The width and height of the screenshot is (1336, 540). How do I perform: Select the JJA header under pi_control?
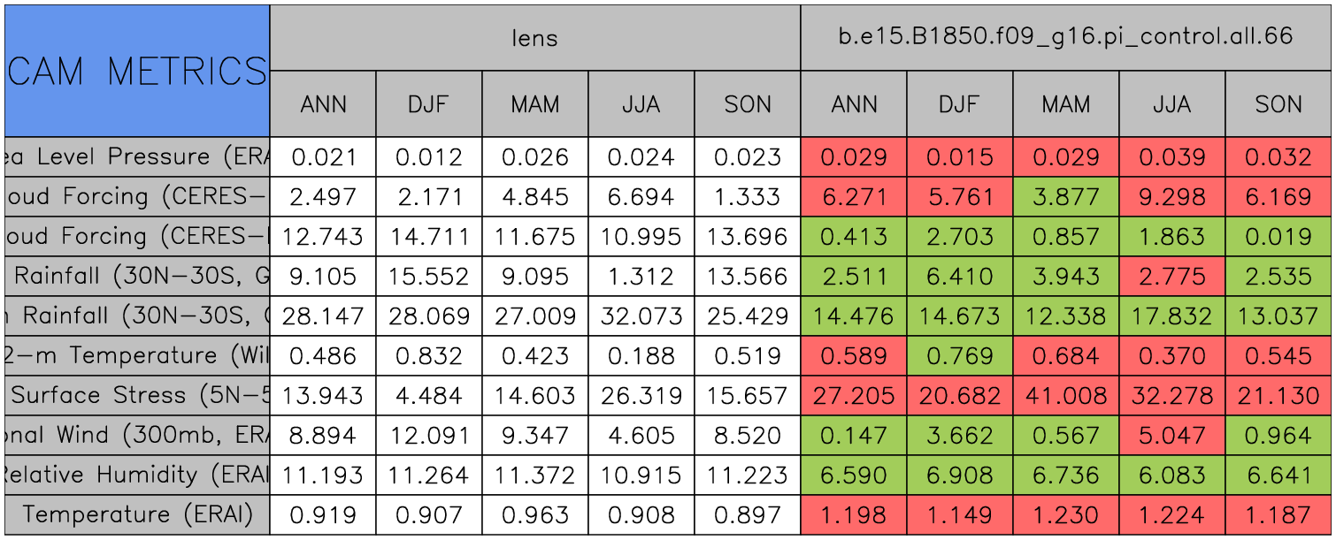(x=1172, y=104)
